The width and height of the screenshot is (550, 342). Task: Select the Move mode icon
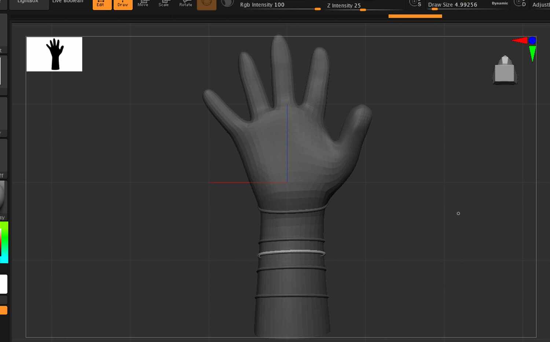coord(143,4)
